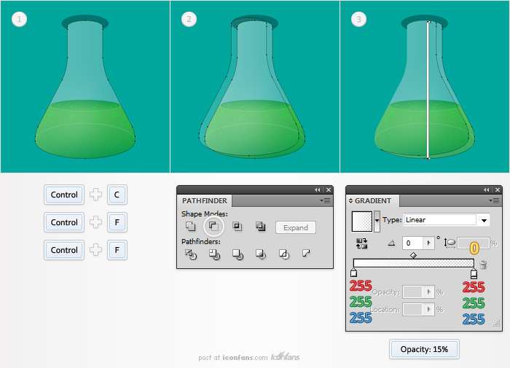
Task: Open the angle value dropdown arrow
Action: 428,243
